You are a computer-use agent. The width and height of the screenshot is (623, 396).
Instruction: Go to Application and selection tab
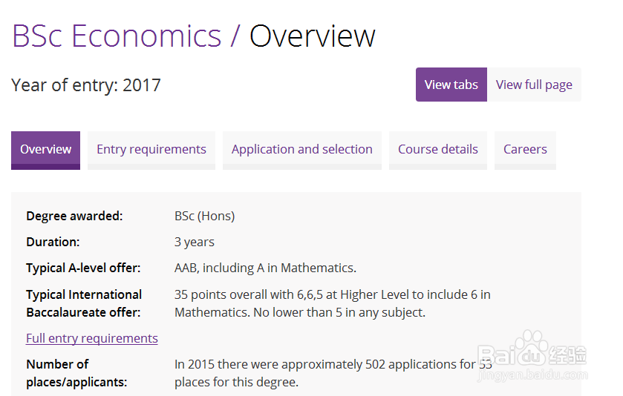[302, 150]
